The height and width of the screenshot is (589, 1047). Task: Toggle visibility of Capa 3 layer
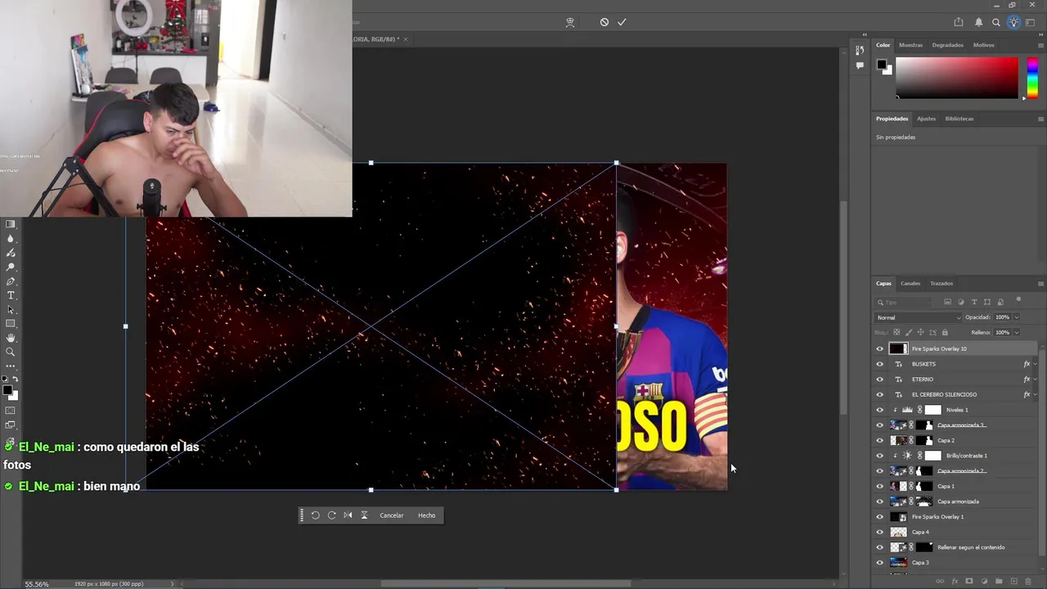(880, 562)
